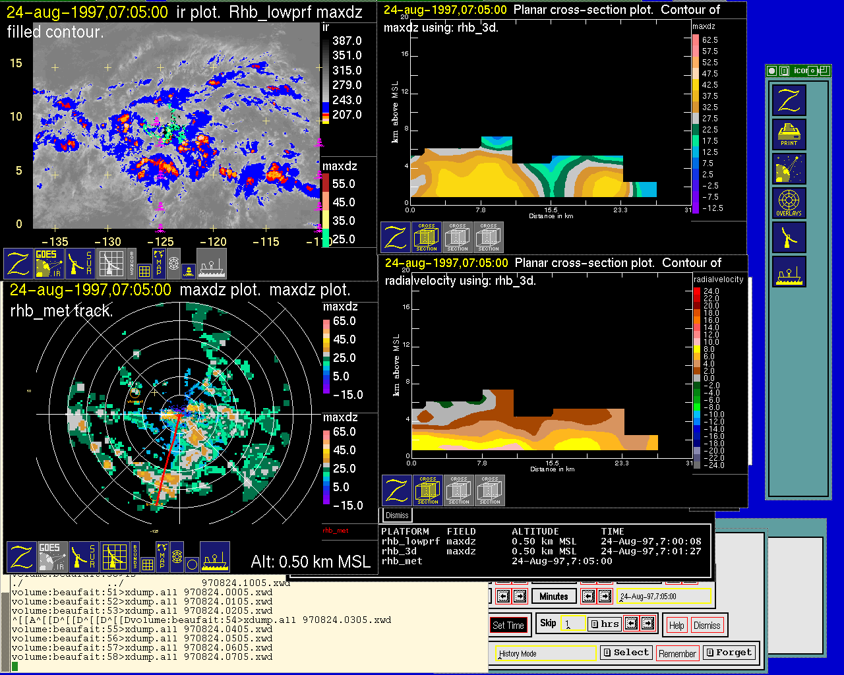The width and height of the screenshot is (844, 675).
Task: Click the radar grid icon under the maxdz plot
Action: pos(114,556)
